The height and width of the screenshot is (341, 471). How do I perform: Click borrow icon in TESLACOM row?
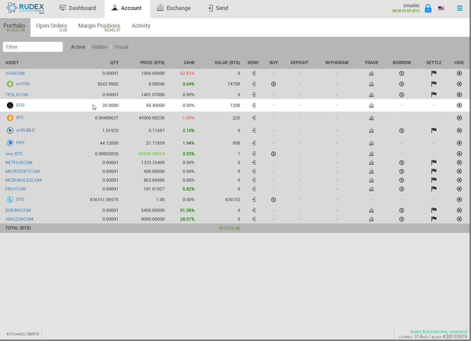point(402,95)
